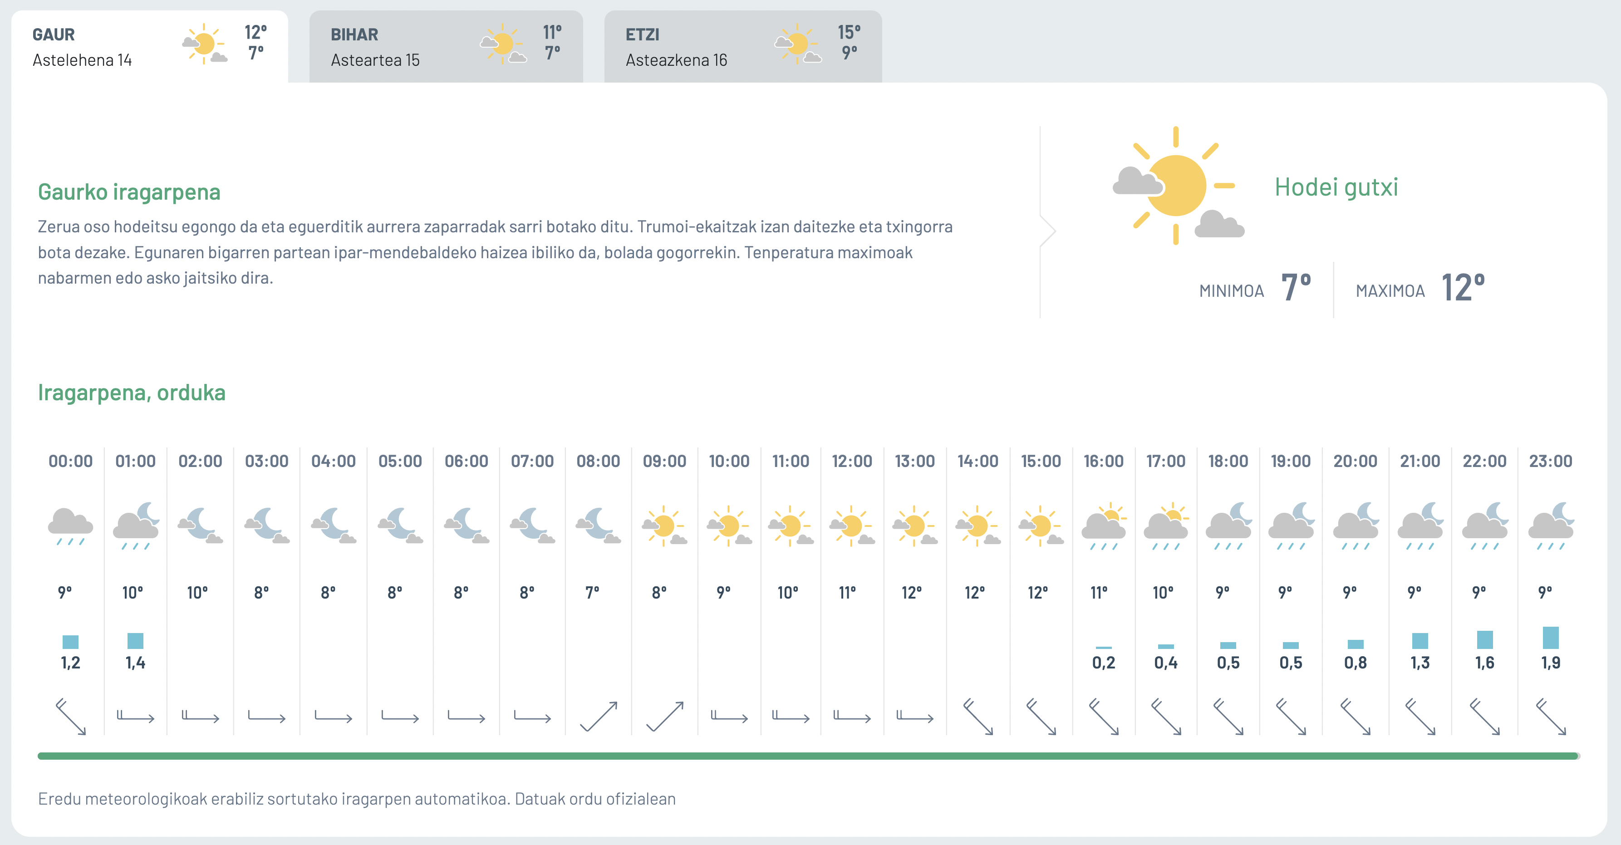Click the wind arrow at 16:00
The image size is (1621, 845).
1104,717
